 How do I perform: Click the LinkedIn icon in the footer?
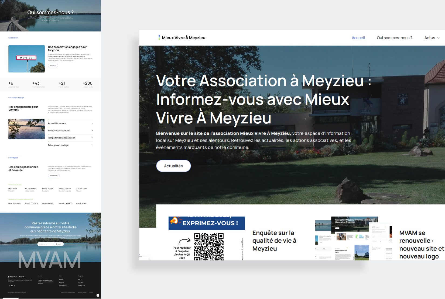click(12, 286)
